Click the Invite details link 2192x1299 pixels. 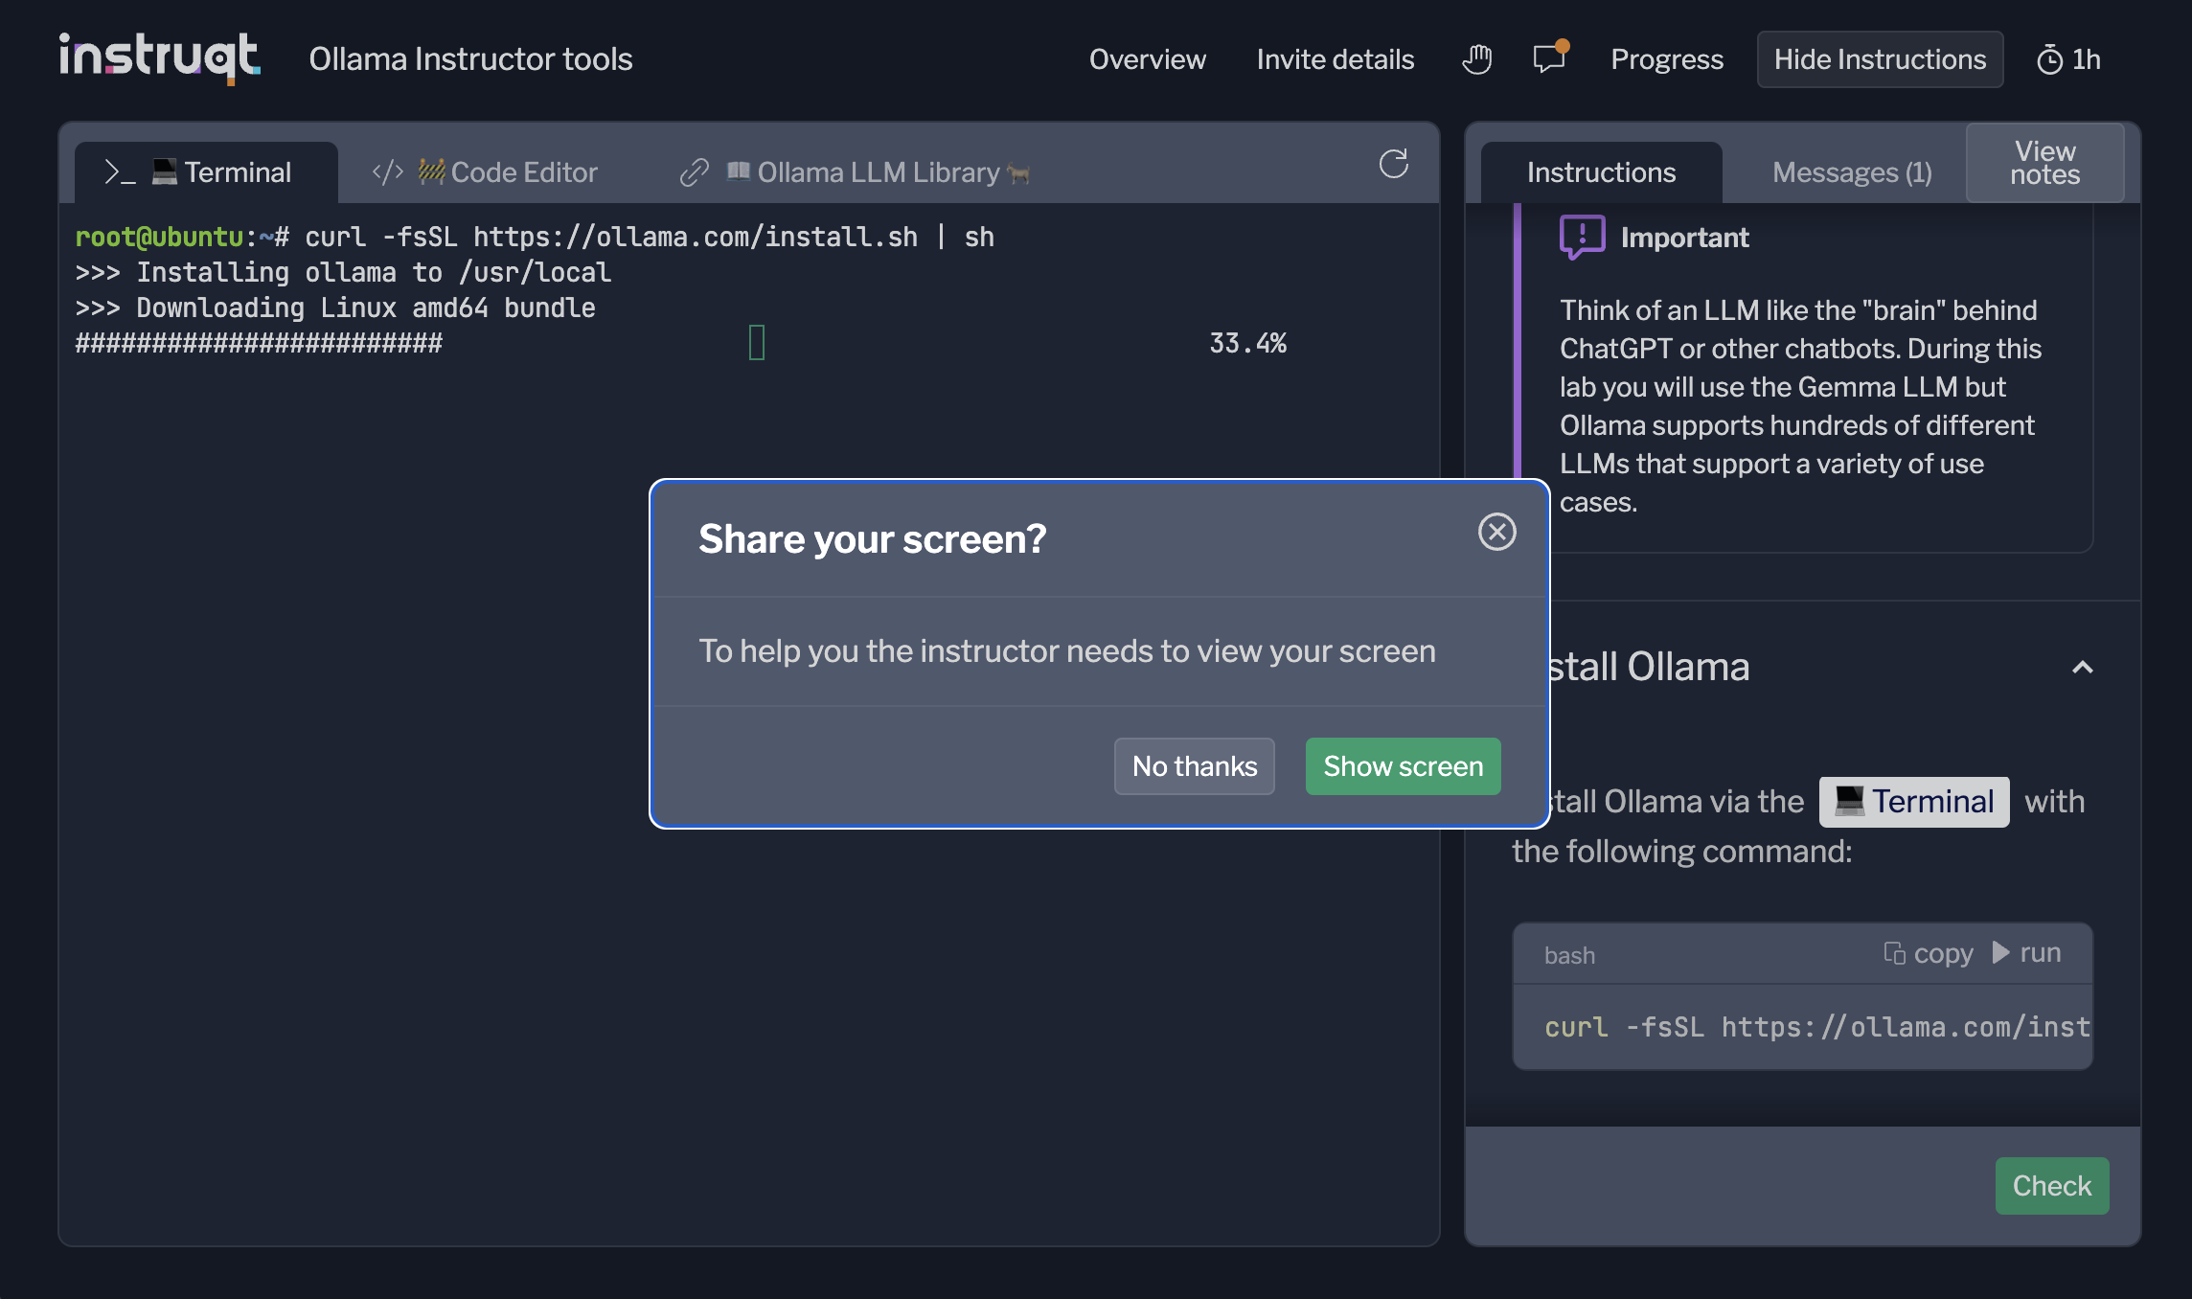1335,59
